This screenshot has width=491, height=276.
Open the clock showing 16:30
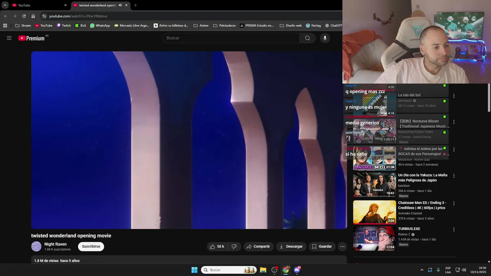click(478, 270)
